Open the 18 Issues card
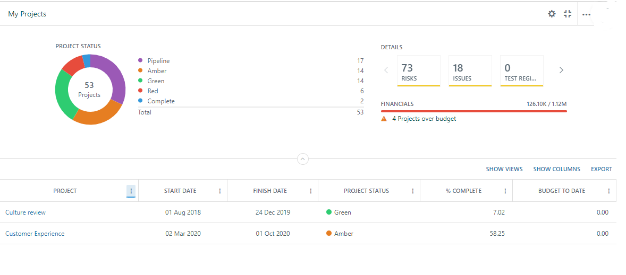Screen dimensions: 626x275 click(x=470, y=71)
